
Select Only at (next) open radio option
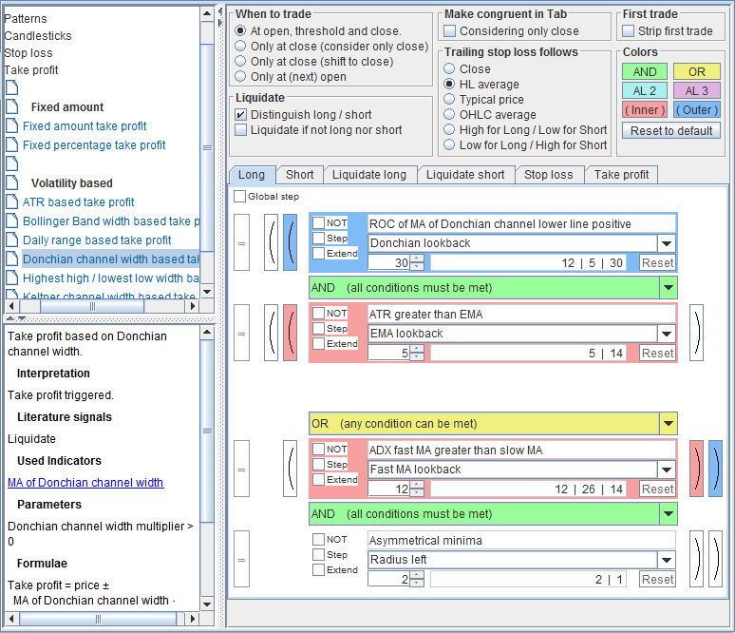tap(241, 77)
